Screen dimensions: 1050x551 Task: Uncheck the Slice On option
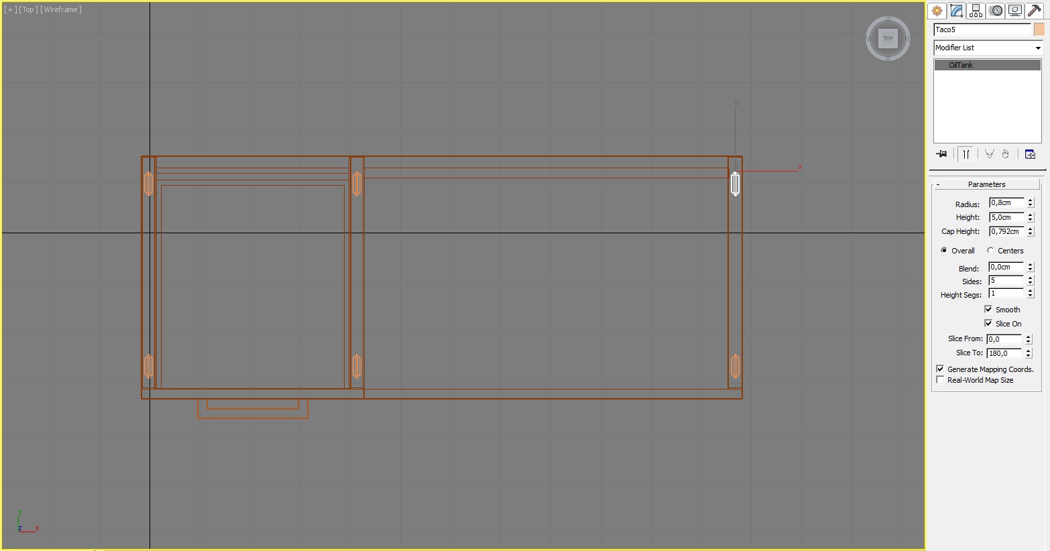988,323
